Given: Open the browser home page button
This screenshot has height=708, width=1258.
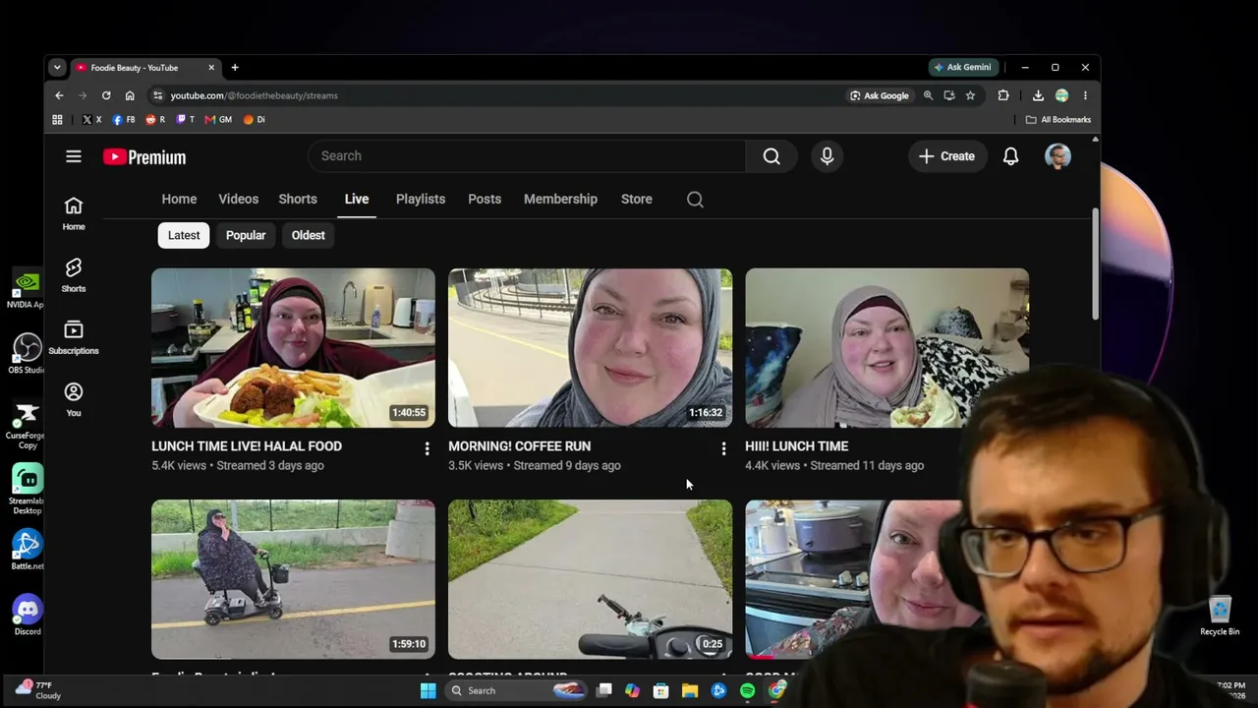Looking at the screenshot, I should tap(130, 95).
